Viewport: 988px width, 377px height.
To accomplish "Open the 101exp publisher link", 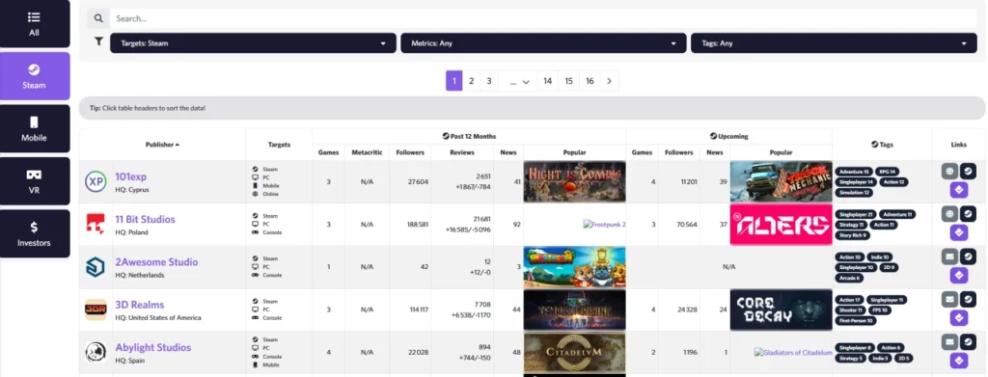I will [x=130, y=176].
